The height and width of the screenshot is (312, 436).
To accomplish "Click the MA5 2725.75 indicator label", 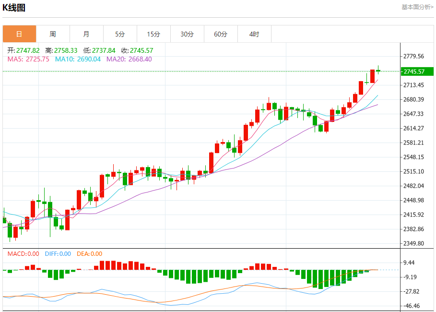I will 28,59.
